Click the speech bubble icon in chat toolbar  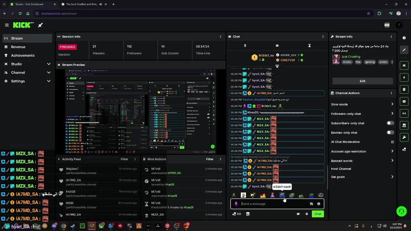pos(277,46)
